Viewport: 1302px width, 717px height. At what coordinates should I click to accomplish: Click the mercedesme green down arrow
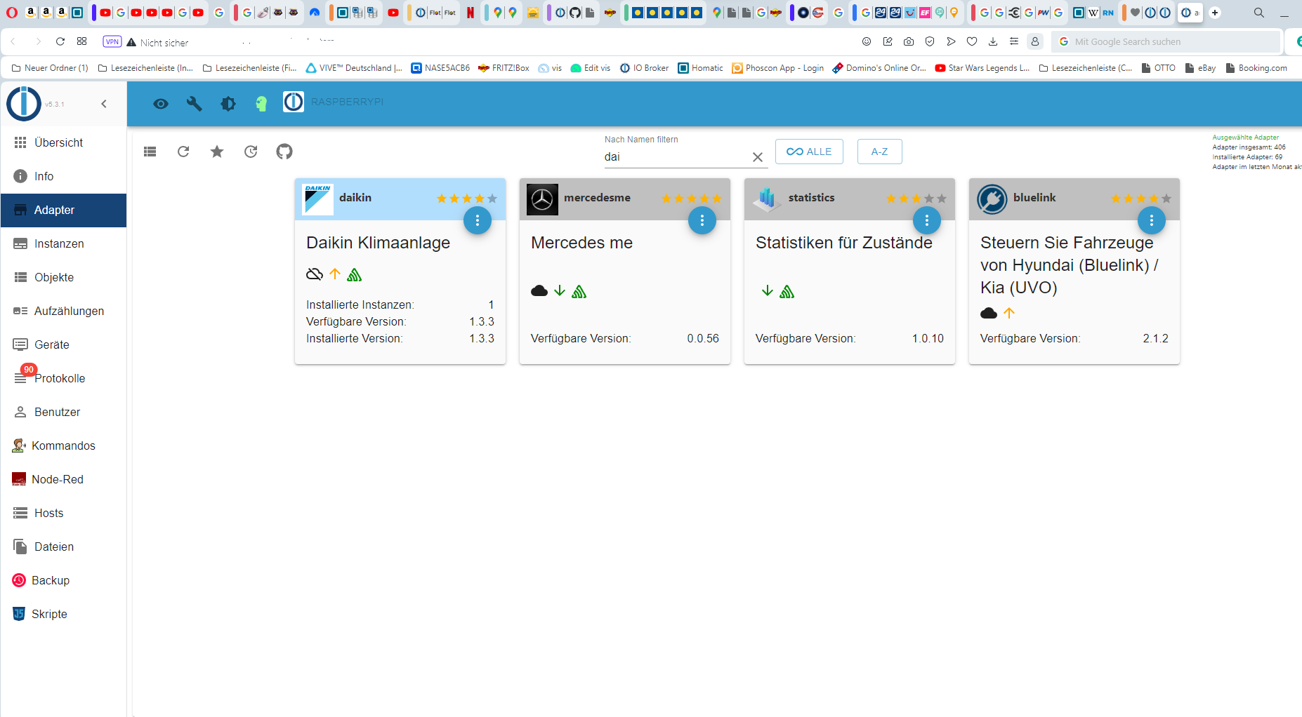[560, 290]
